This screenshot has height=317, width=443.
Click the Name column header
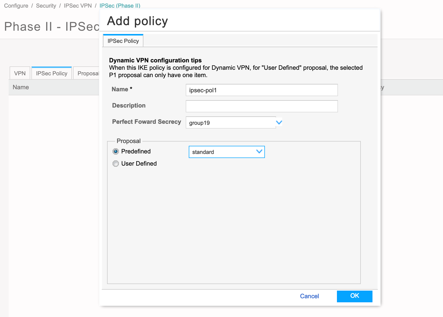pyautogui.click(x=21, y=87)
